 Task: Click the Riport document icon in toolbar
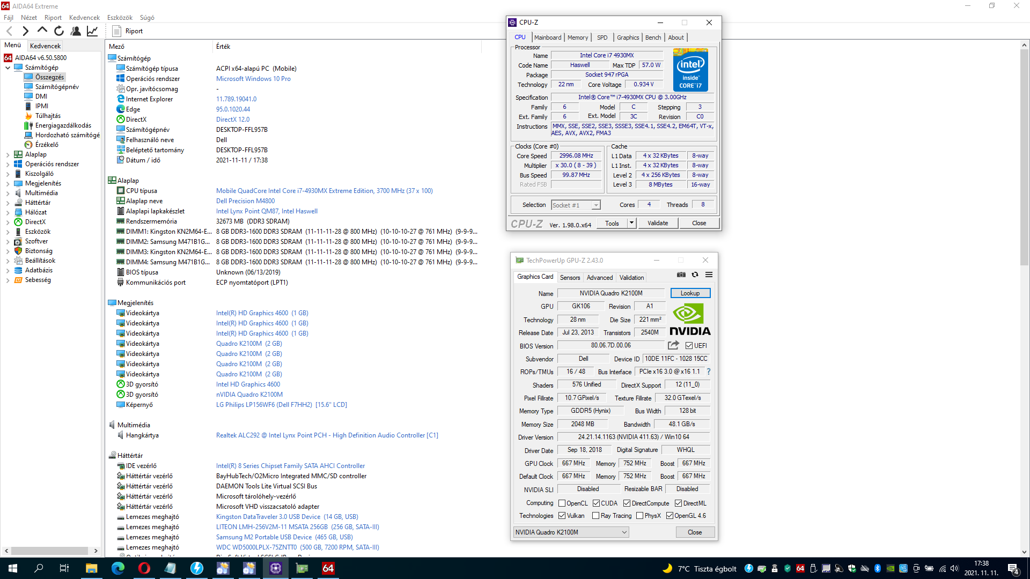tap(116, 31)
